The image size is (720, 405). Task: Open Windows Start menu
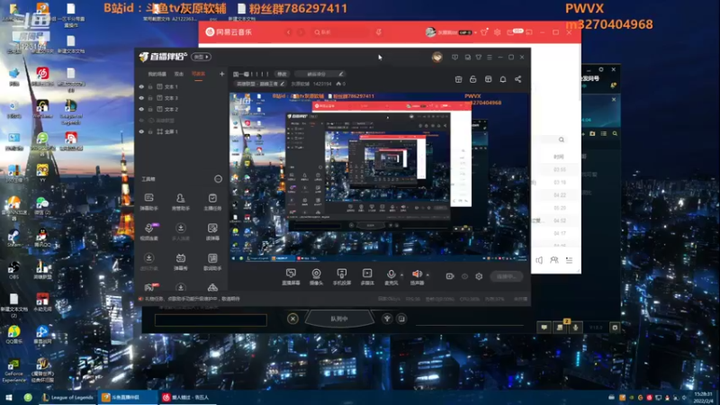click(9, 397)
